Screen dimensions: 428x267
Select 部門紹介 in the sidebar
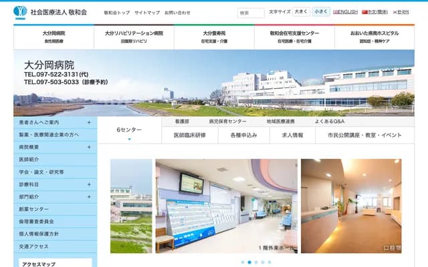pyautogui.click(x=55, y=197)
